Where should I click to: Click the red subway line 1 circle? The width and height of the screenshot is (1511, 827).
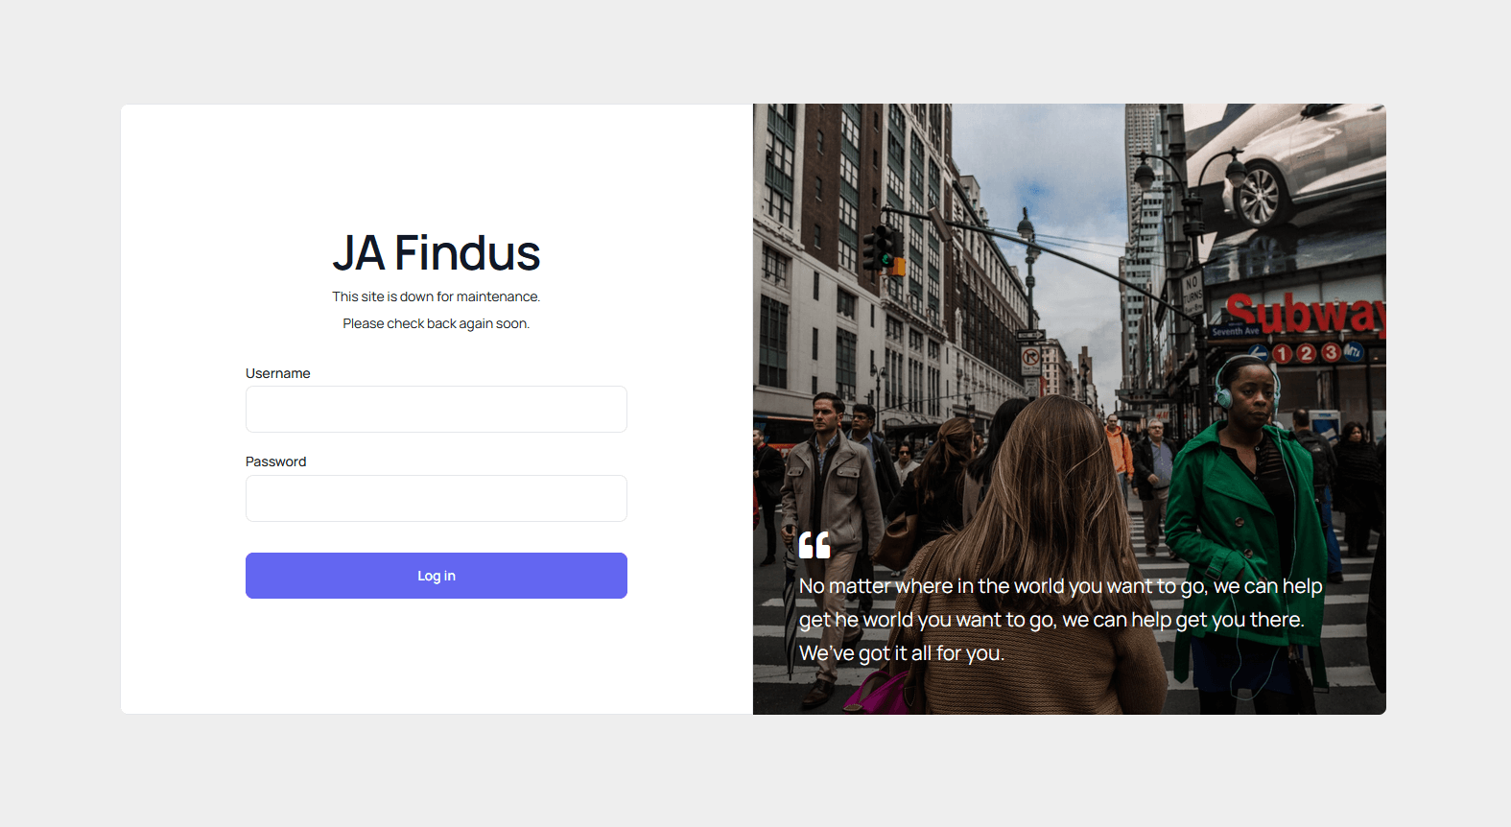click(x=1283, y=354)
